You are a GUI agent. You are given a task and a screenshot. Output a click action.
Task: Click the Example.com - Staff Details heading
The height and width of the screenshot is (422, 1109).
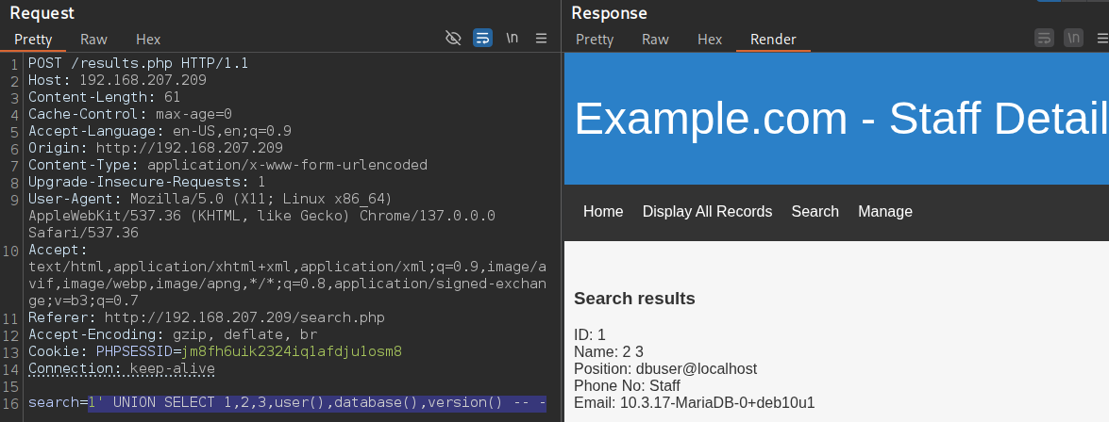coord(842,119)
